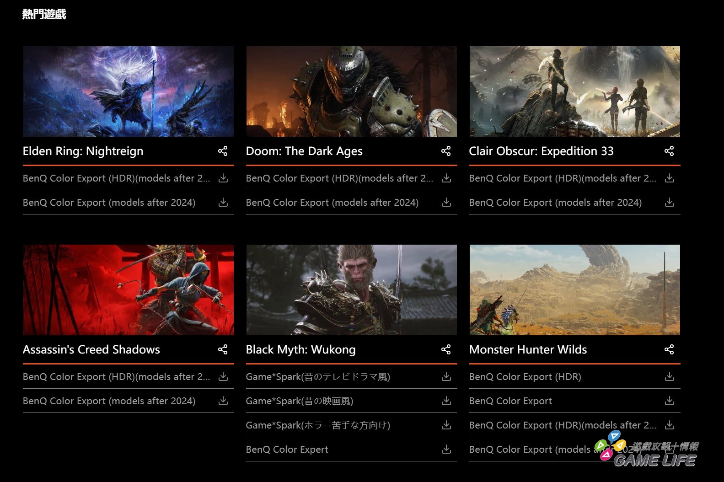Open the Elden Ring: Nightreign thumbnail
Image resolution: width=724 pixels, height=482 pixels.
128,91
